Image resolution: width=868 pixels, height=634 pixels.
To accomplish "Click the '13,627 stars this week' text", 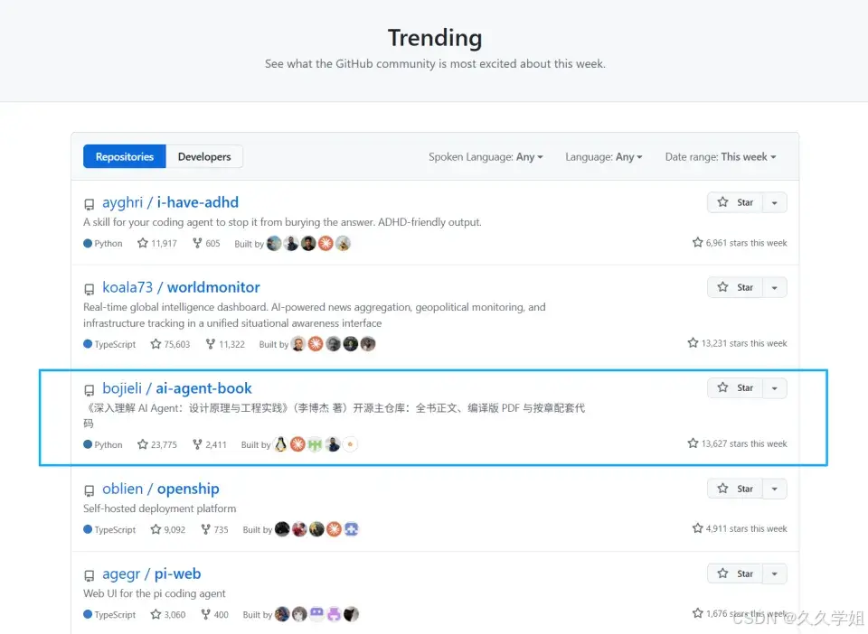I will click(738, 443).
